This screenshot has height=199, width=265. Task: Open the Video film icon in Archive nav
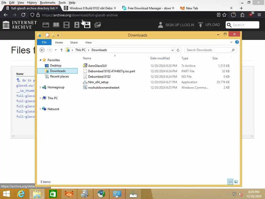(x=67, y=25)
